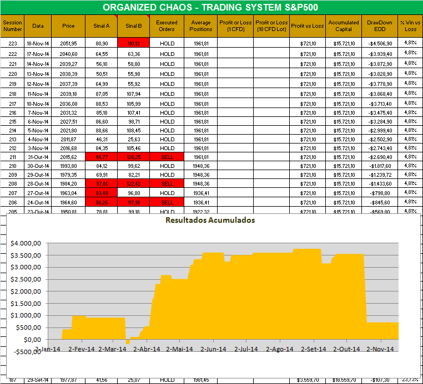Select the Executed Orders header

167,26
